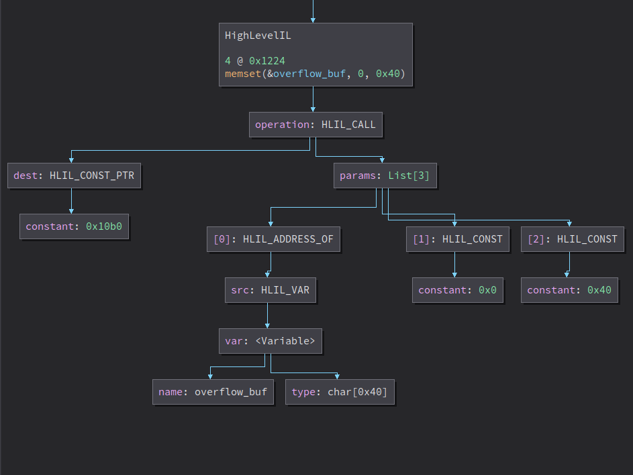Click the 0 argument in memset call
The image size is (633, 475).
[362, 73]
